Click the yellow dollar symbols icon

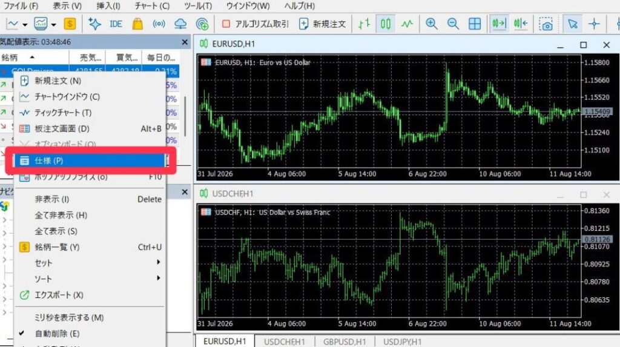[x=70, y=24]
